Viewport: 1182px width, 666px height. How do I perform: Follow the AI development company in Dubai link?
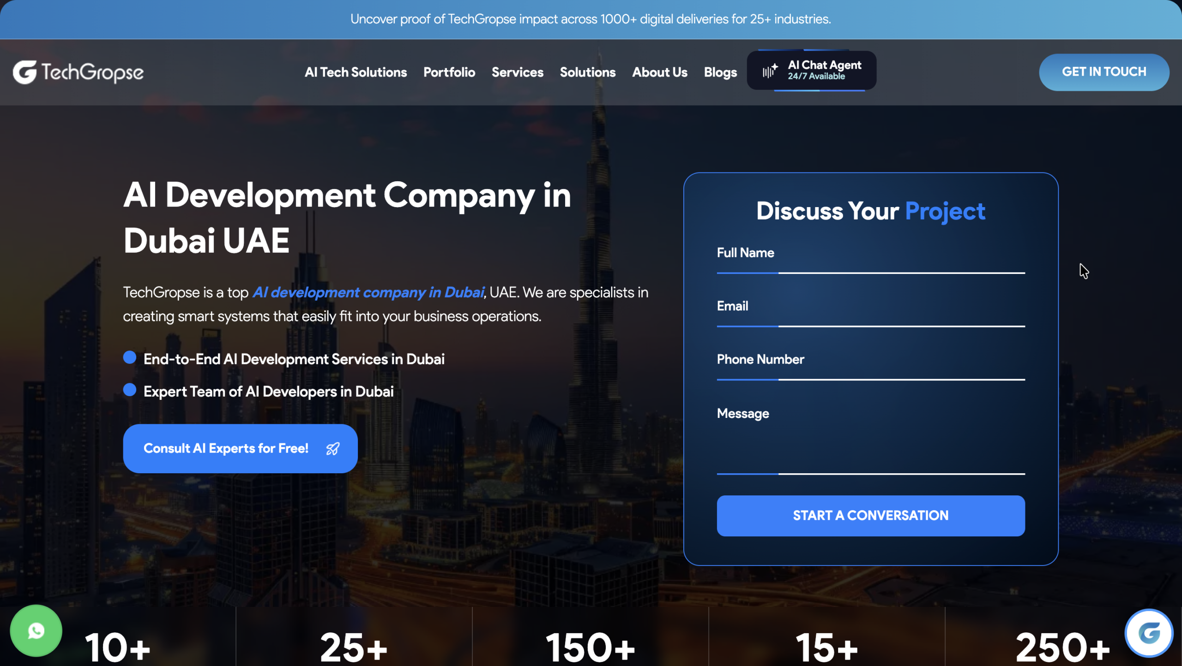pyautogui.click(x=368, y=292)
